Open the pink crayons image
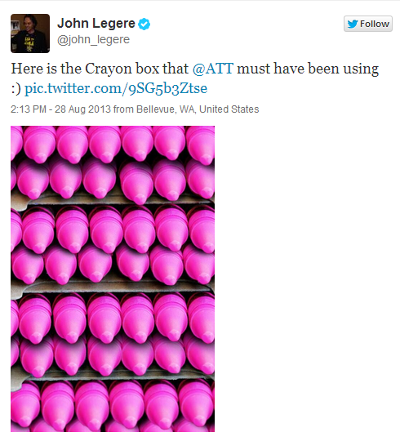 coord(113,278)
